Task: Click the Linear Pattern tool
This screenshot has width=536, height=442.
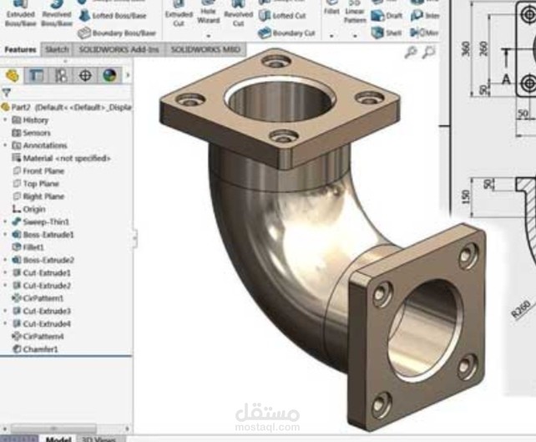Action: click(x=355, y=13)
